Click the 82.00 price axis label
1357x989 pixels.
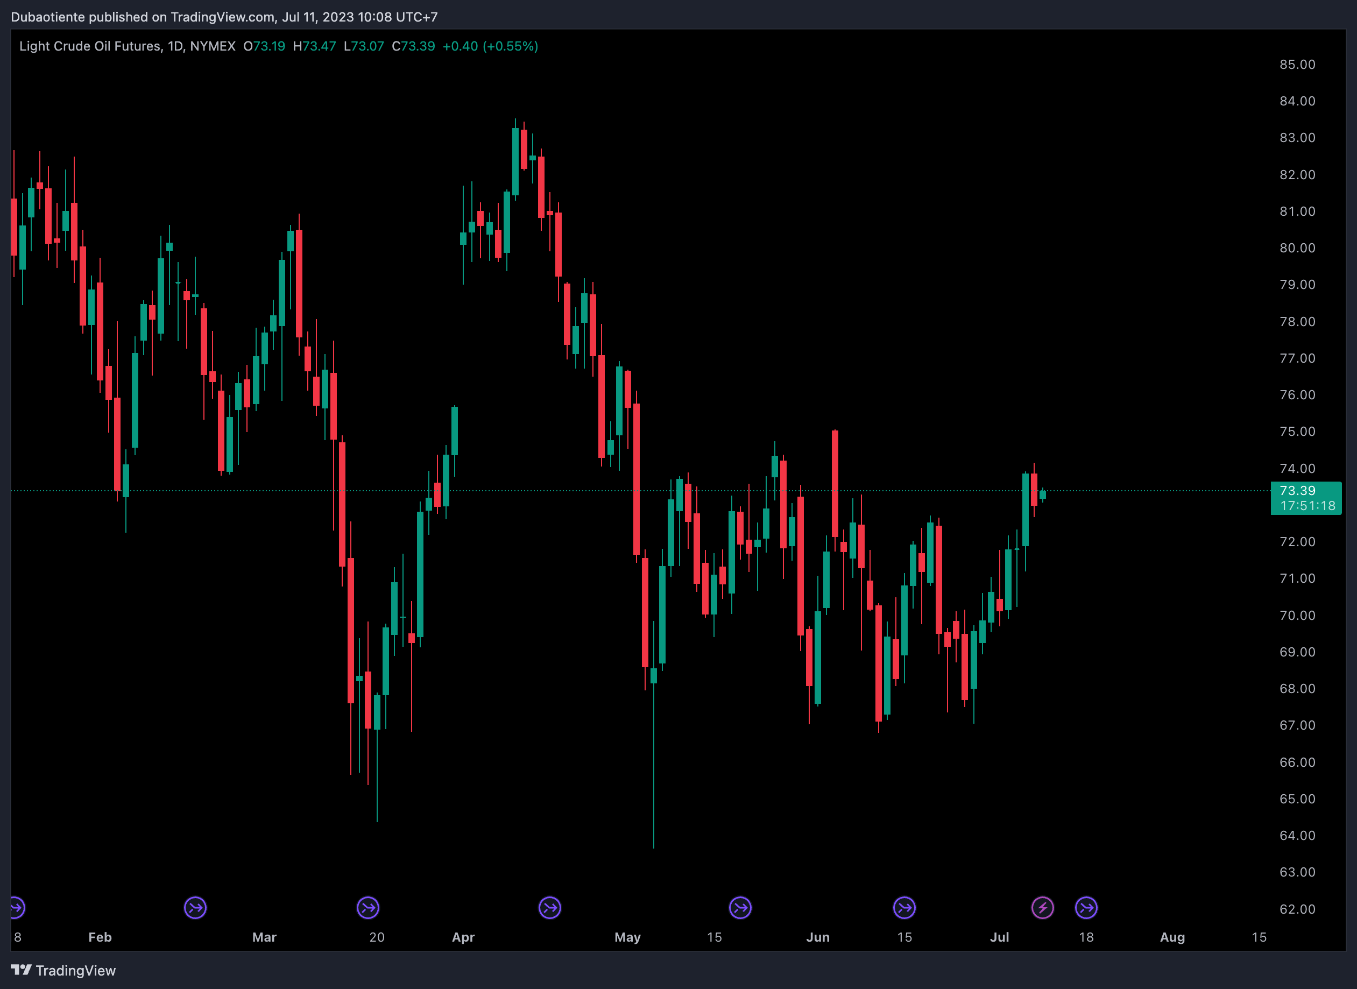(1297, 175)
